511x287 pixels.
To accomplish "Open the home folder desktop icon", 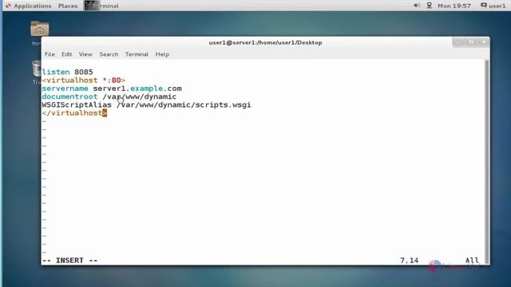I will [x=39, y=29].
